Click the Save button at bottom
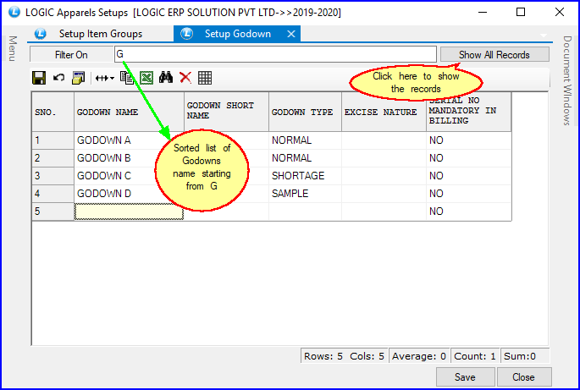The width and height of the screenshot is (580, 390). [x=466, y=377]
